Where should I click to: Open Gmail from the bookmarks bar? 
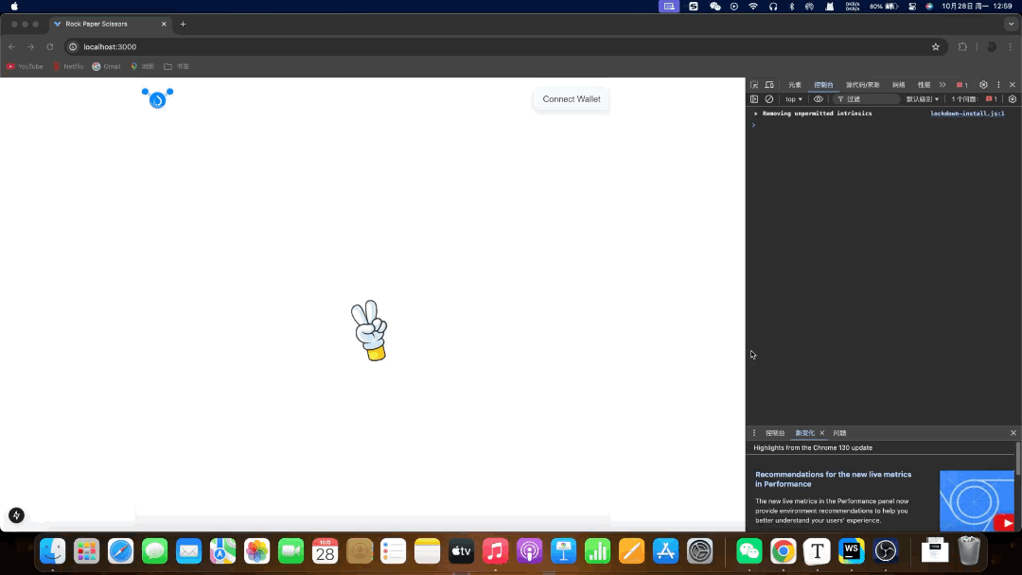tap(105, 66)
